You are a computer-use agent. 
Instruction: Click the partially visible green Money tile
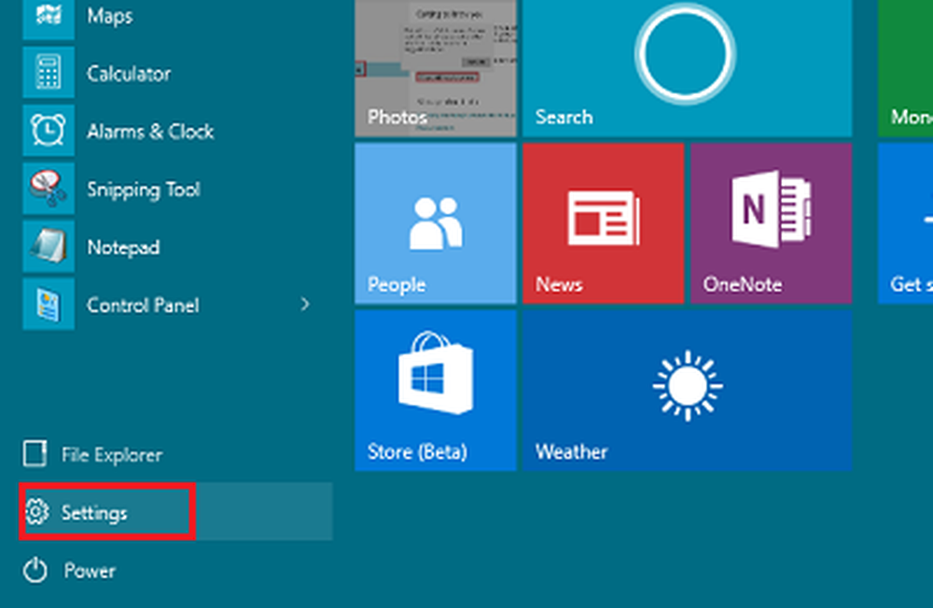[905, 67]
